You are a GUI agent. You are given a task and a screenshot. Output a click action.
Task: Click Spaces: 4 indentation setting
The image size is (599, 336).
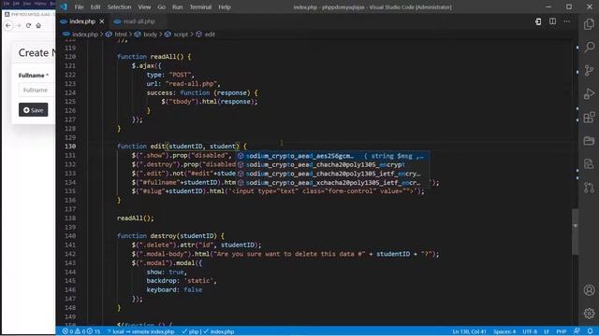point(504,331)
